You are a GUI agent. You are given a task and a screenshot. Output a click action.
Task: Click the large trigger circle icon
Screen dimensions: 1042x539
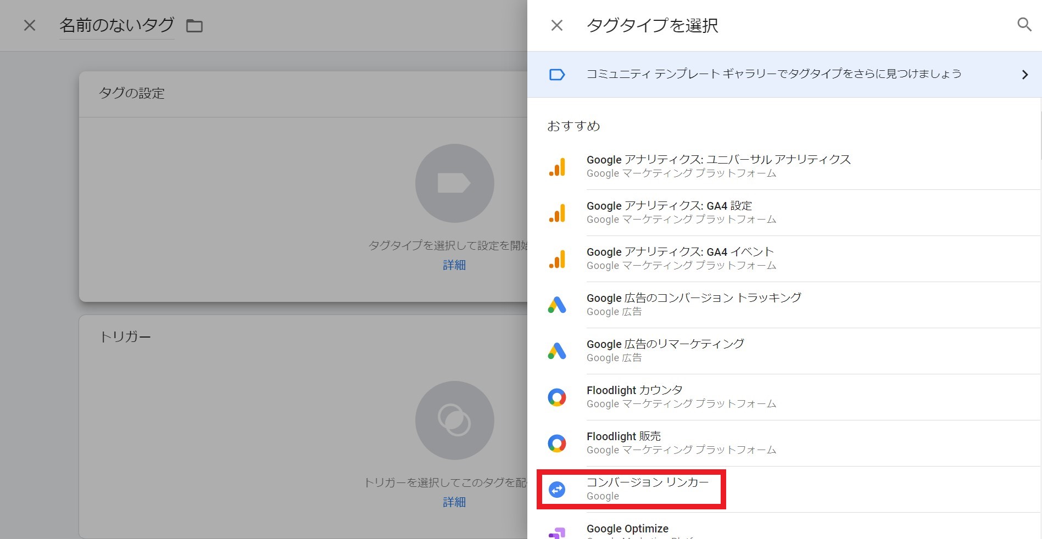(x=454, y=420)
